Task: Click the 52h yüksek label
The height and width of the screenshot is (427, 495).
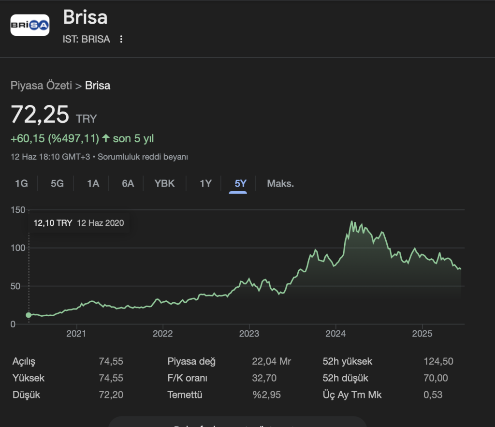Action: (x=347, y=361)
